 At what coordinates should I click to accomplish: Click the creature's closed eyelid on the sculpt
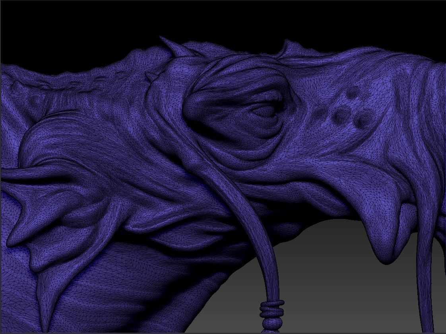(264, 110)
